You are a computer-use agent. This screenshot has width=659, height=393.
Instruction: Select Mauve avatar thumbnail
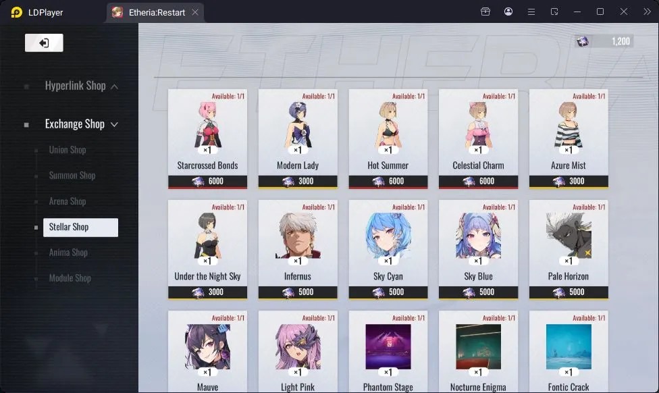coord(207,347)
